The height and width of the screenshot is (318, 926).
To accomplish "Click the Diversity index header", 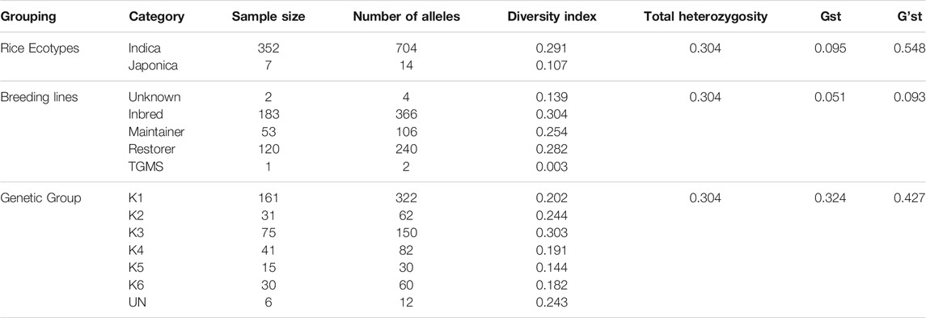I will [552, 17].
